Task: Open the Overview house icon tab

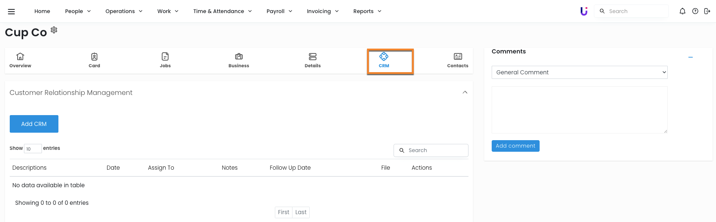Action: pos(20,60)
